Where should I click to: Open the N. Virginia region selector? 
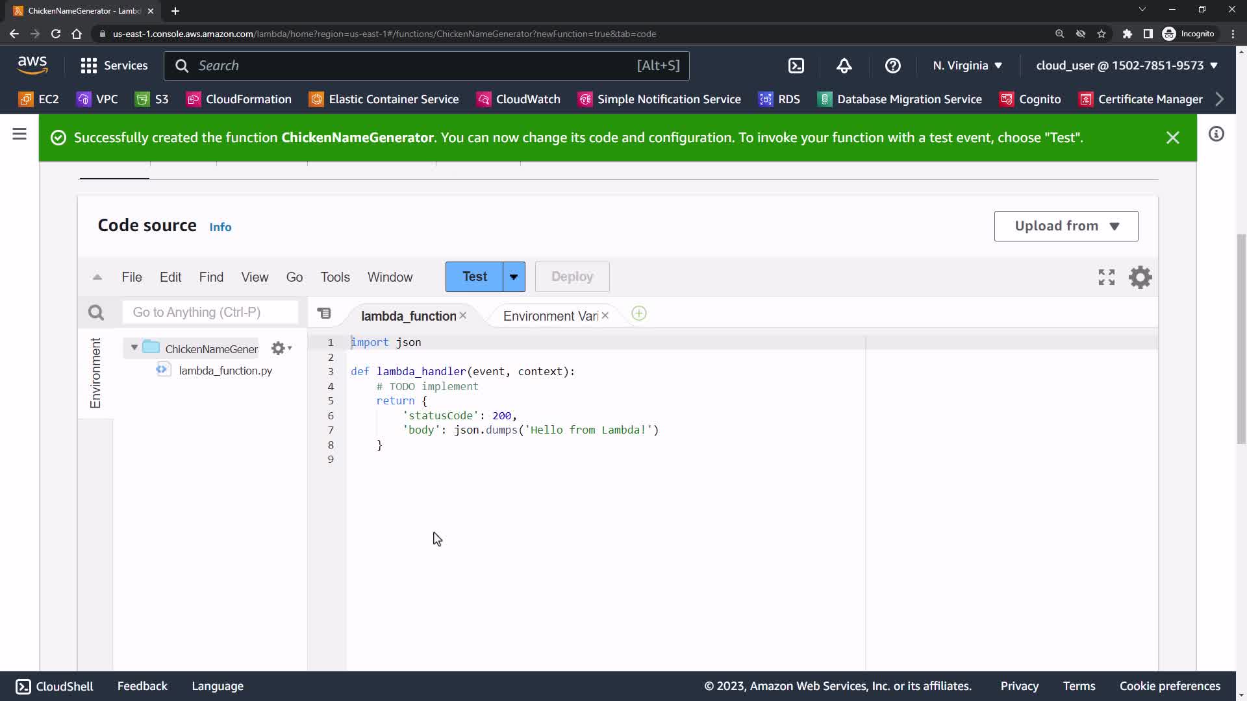[967, 66]
